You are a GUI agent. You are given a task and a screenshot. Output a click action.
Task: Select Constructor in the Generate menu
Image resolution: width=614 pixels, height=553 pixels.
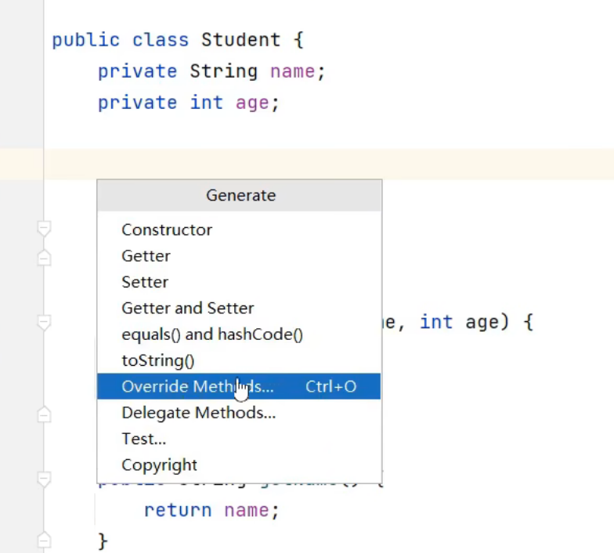click(x=240, y=230)
